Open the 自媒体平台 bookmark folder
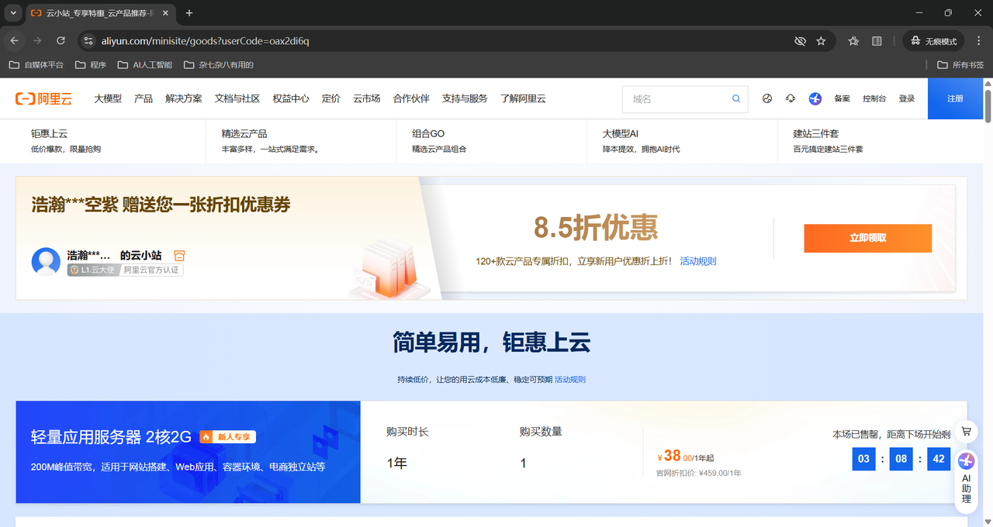The width and height of the screenshot is (993, 527). click(x=36, y=65)
